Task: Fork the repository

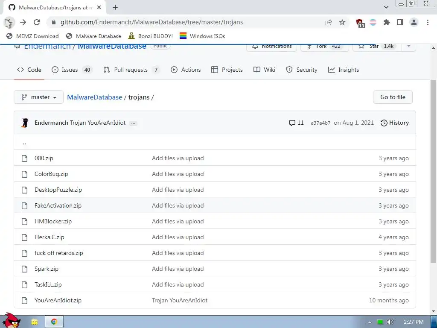Action: tap(325, 46)
